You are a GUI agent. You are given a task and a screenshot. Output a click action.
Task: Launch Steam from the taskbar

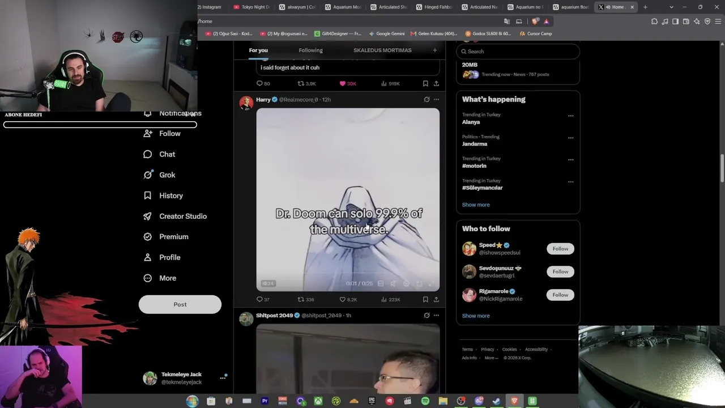click(496, 401)
